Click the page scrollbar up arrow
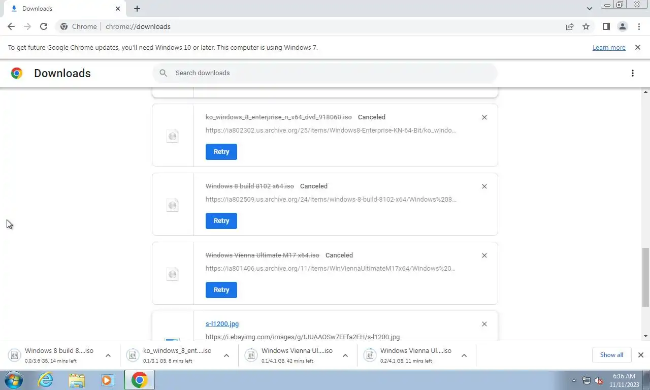 pos(646,92)
